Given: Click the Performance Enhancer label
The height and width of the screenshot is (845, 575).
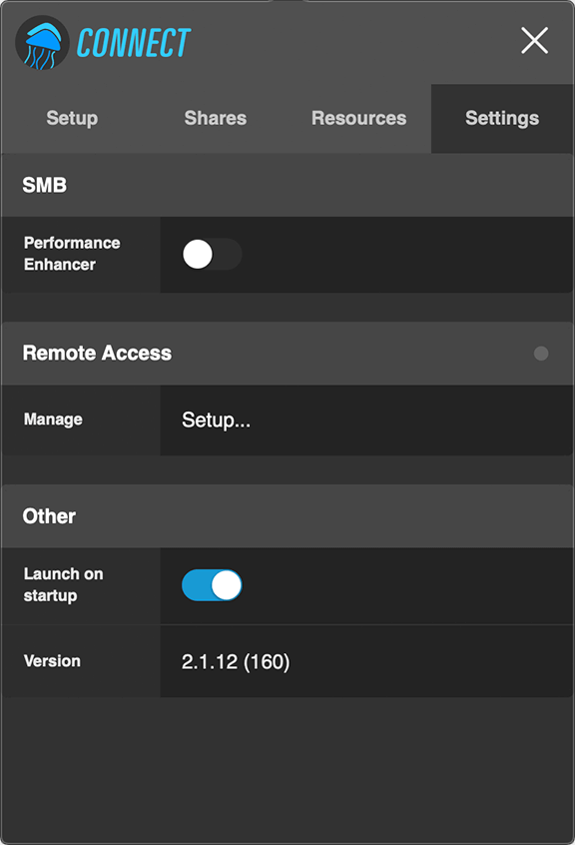Looking at the screenshot, I should 72,254.
